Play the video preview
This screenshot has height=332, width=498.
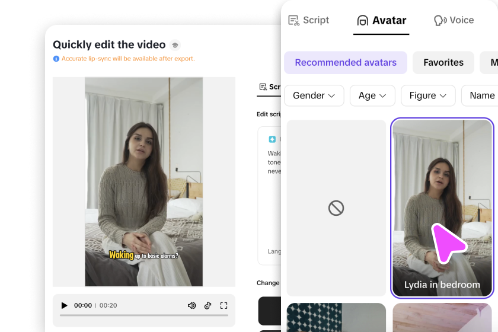(x=64, y=305)
